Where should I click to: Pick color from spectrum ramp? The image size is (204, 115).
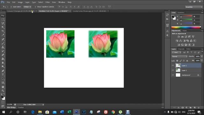(x=186, y=27)
